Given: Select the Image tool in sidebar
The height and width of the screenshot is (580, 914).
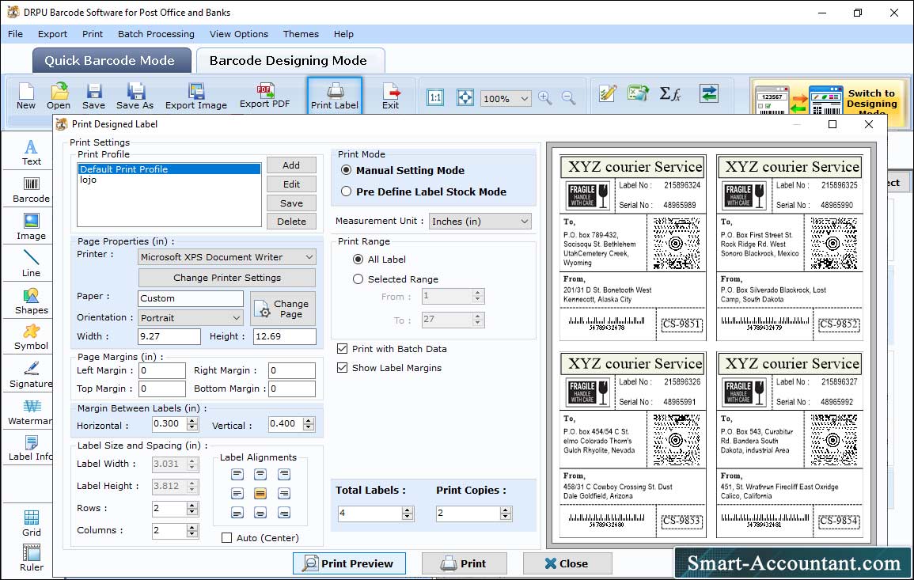Looking at the screenshot, I should [x=32, y=227].
